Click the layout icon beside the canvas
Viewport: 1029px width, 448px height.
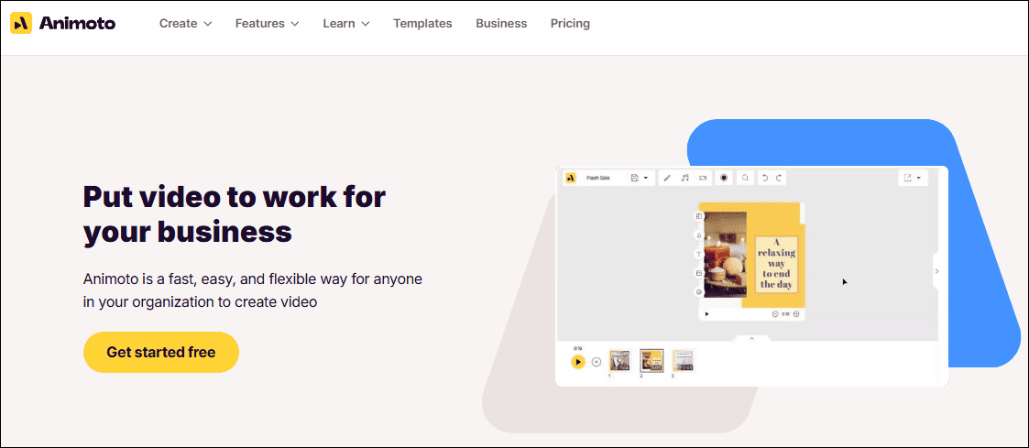(699, 216)
